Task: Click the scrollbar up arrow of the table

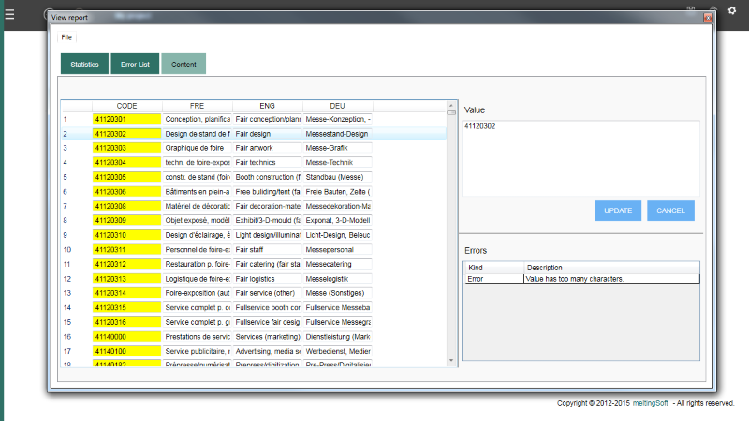Action: tap(451, 106)
